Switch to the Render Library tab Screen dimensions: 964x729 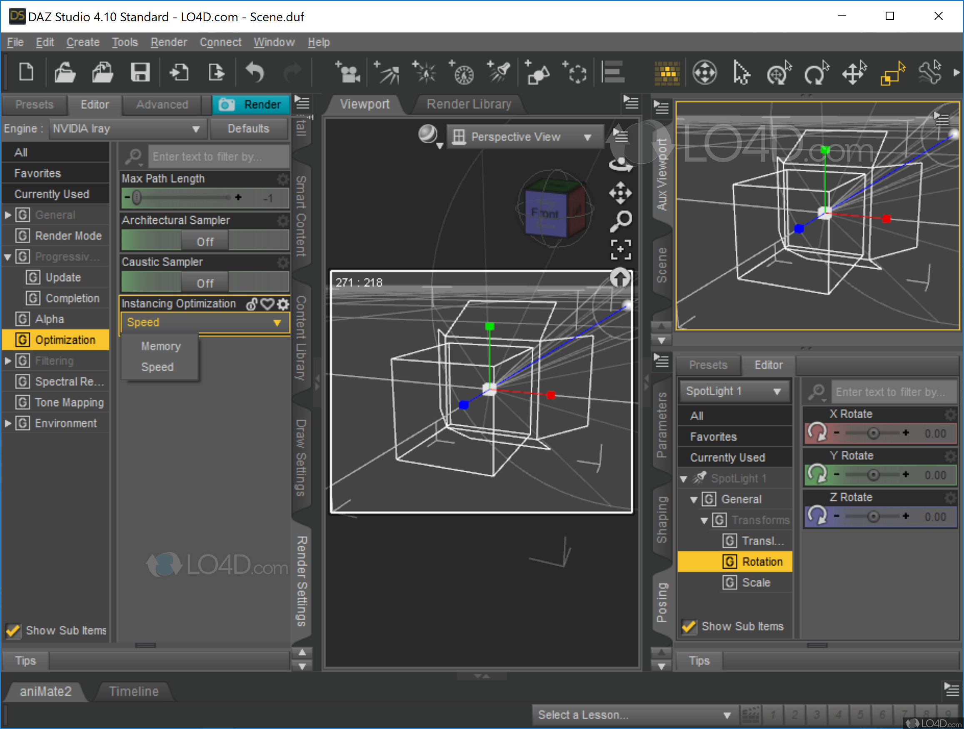(469, 104)
